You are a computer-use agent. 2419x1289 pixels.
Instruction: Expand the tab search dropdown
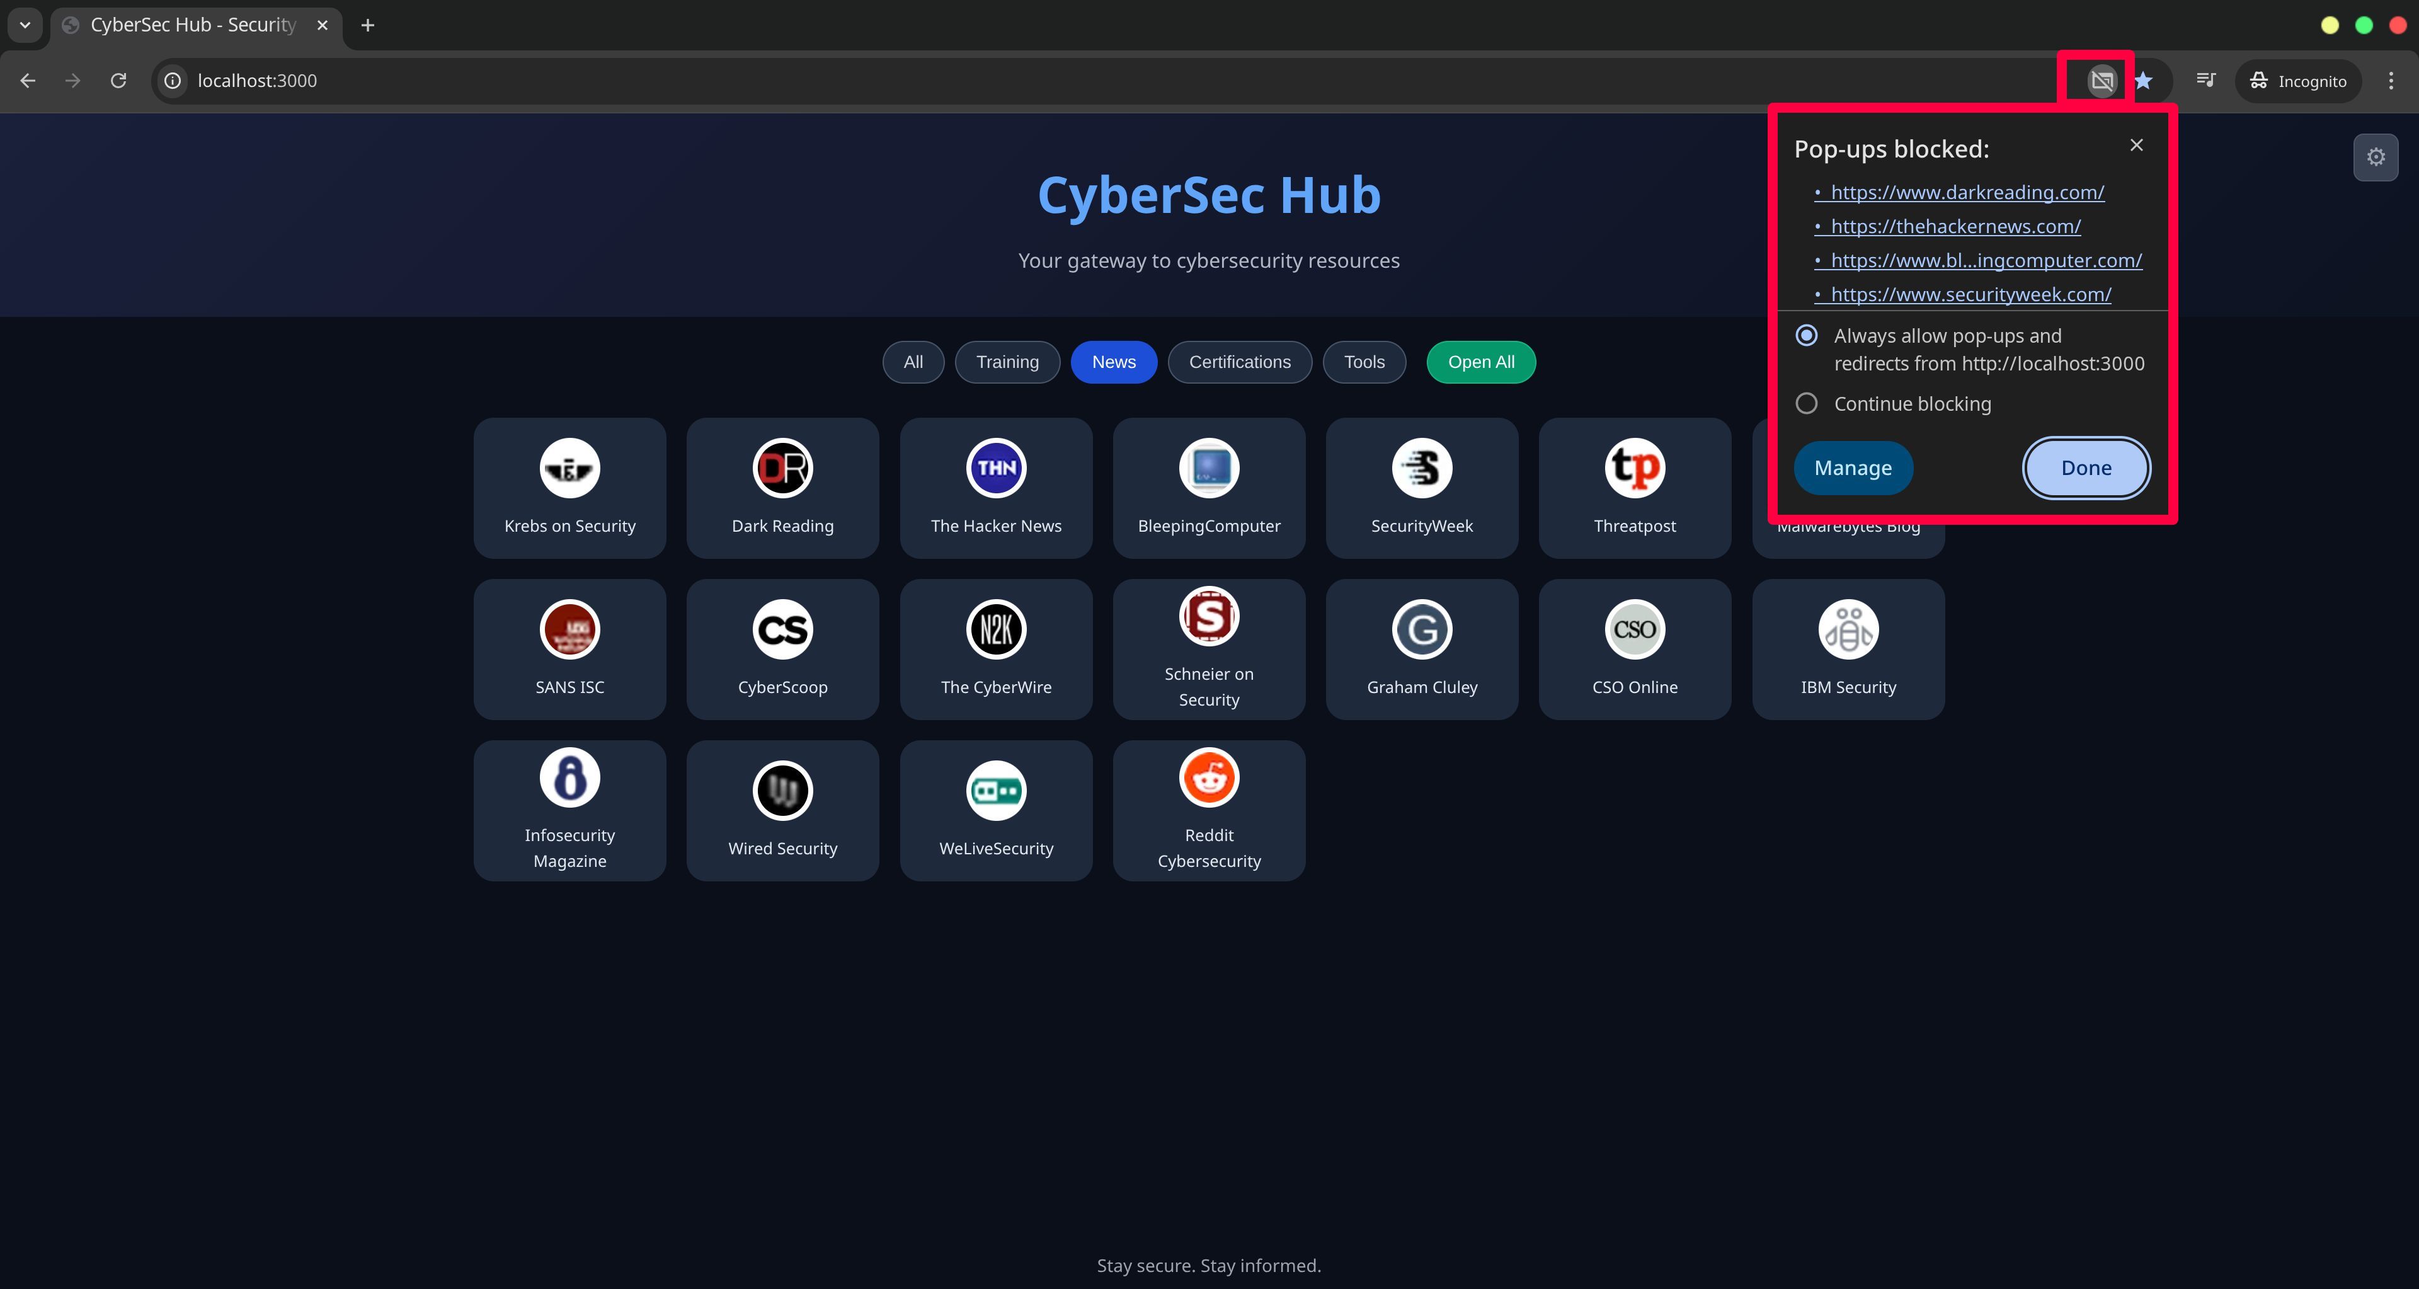pyautogui.click(x=25, y=25)
